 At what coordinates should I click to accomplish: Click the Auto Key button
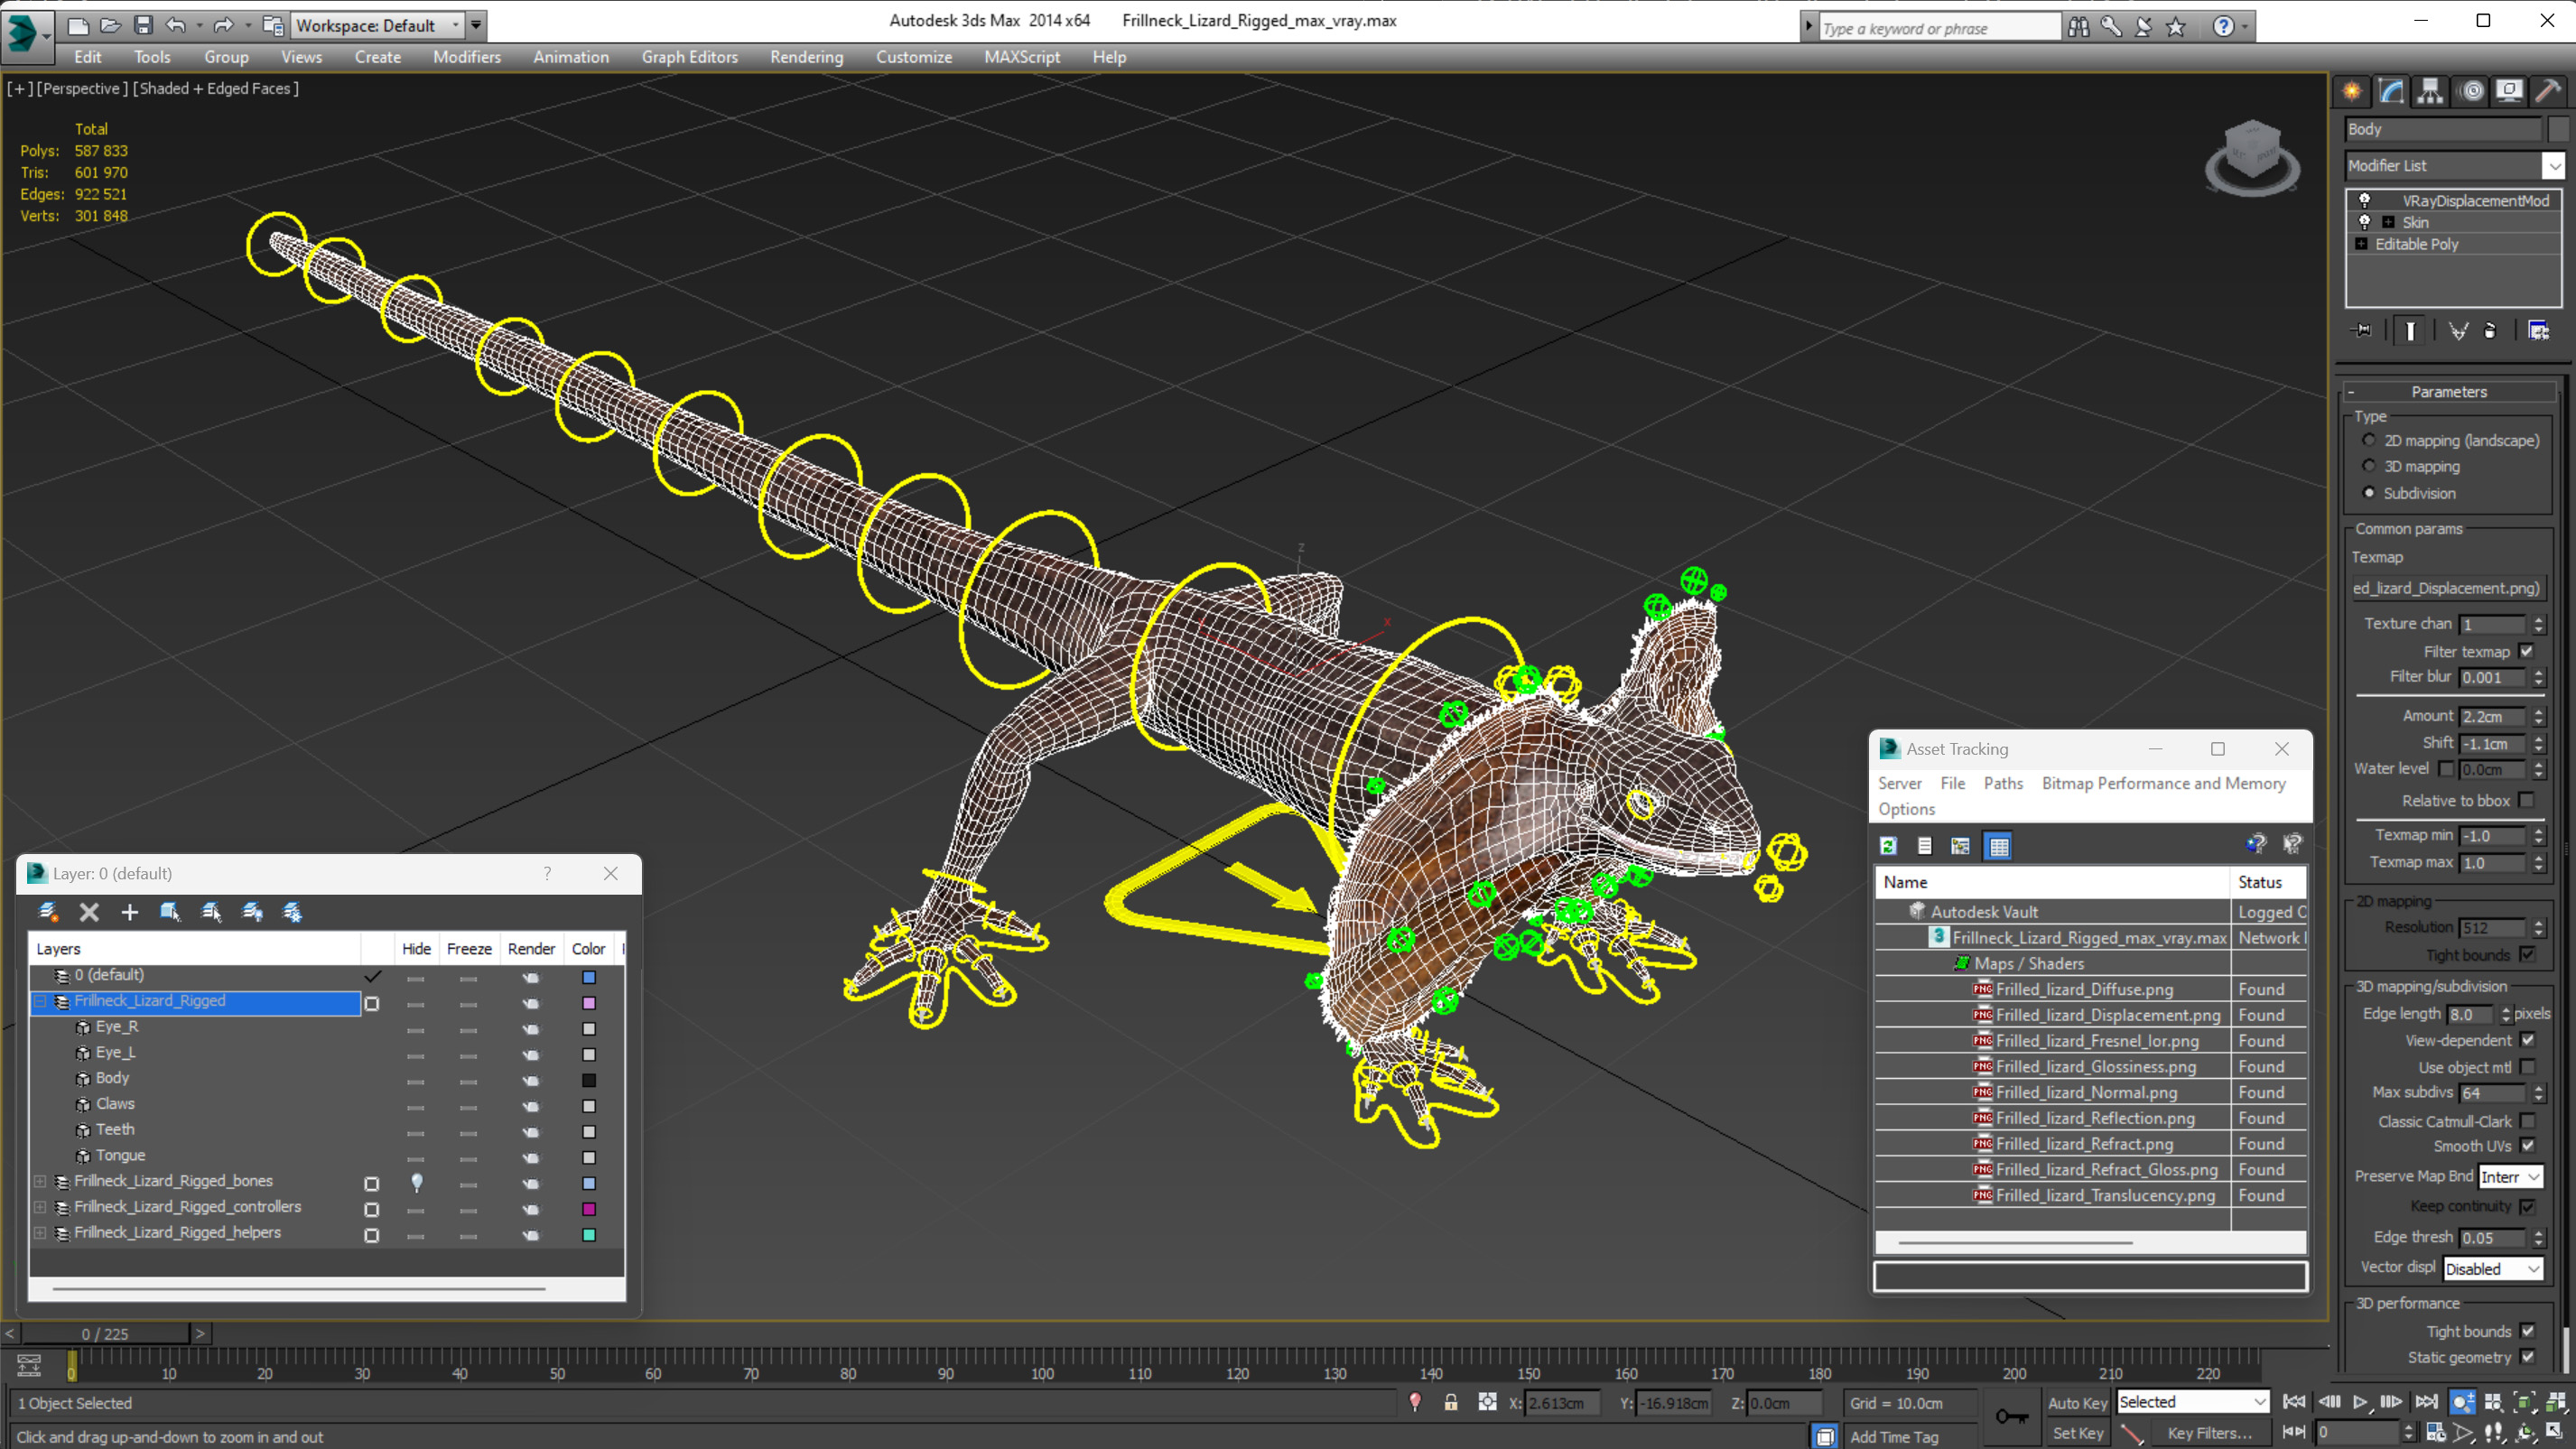[2077, 1403]
